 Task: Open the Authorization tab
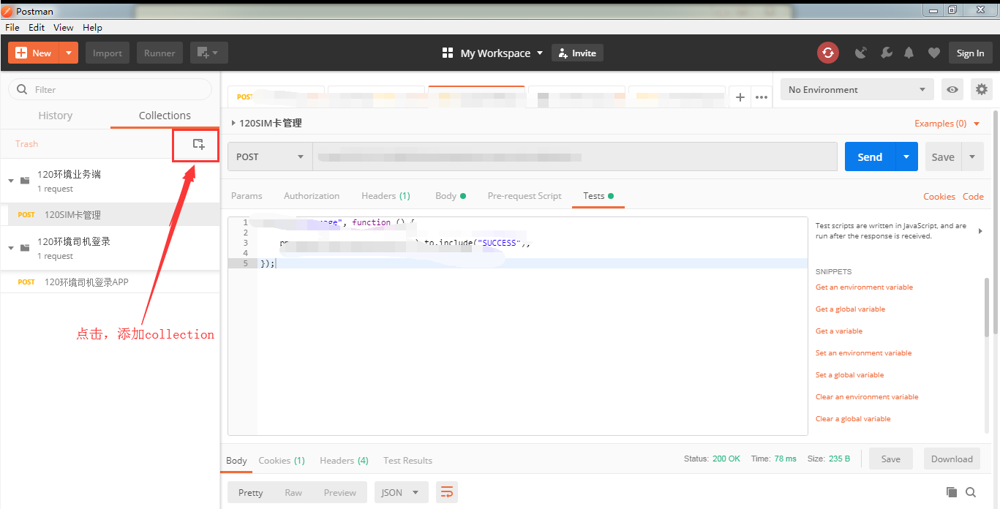coord(312,196)
